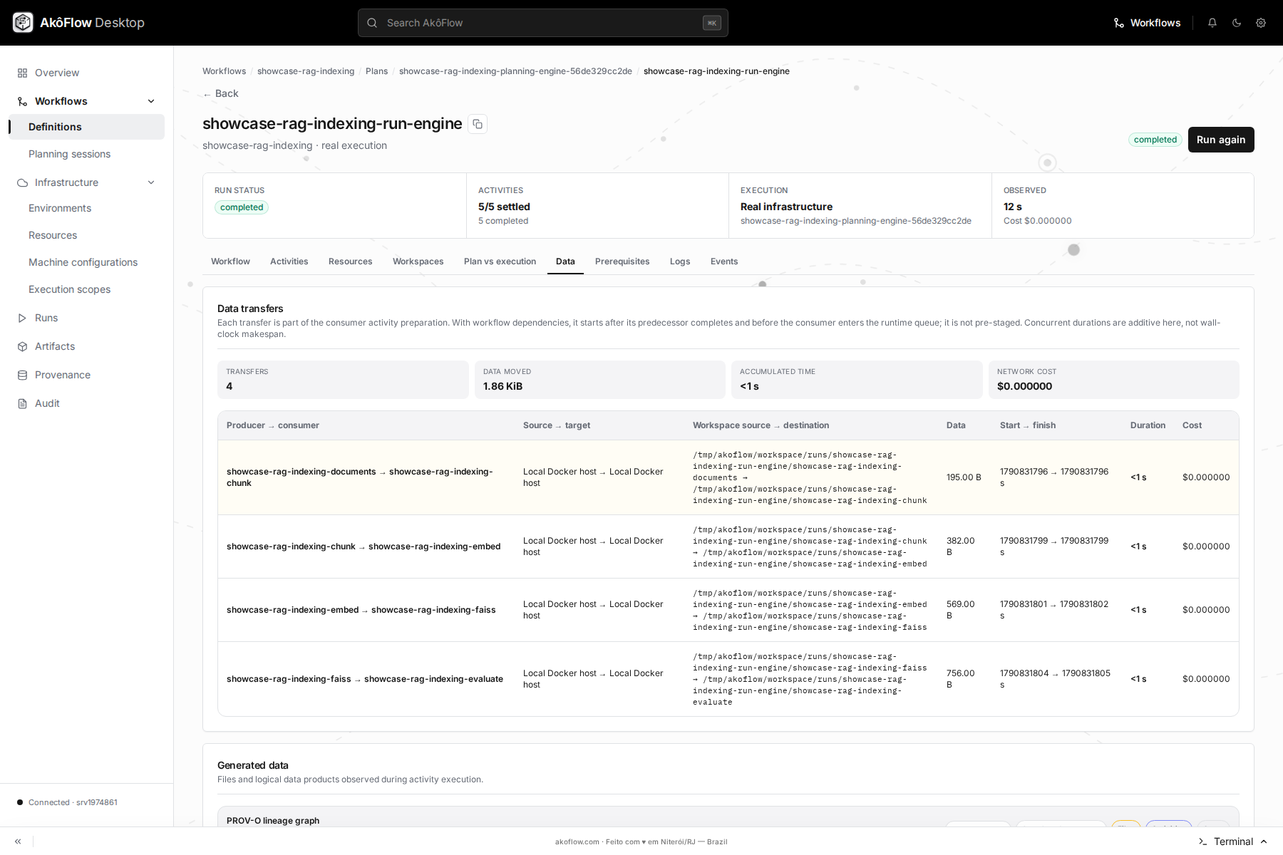Open the Events tab
This screenshot has width=1283, height=855.
coord(724,261)
